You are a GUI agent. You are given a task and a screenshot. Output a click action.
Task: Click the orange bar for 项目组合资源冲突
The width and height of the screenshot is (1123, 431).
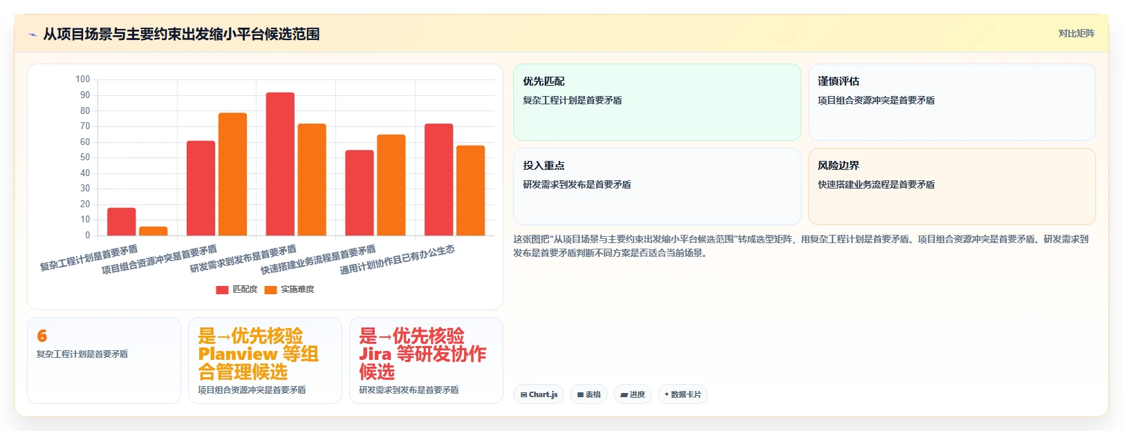click(232, 174)
